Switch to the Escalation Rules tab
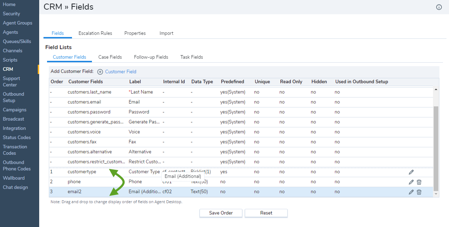This screenshot has height=227, width=449. coord(95,33)
